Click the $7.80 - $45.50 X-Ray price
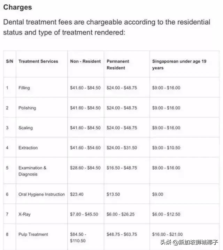The width and height of the screenshot is (223, 250). pos(84,214)
